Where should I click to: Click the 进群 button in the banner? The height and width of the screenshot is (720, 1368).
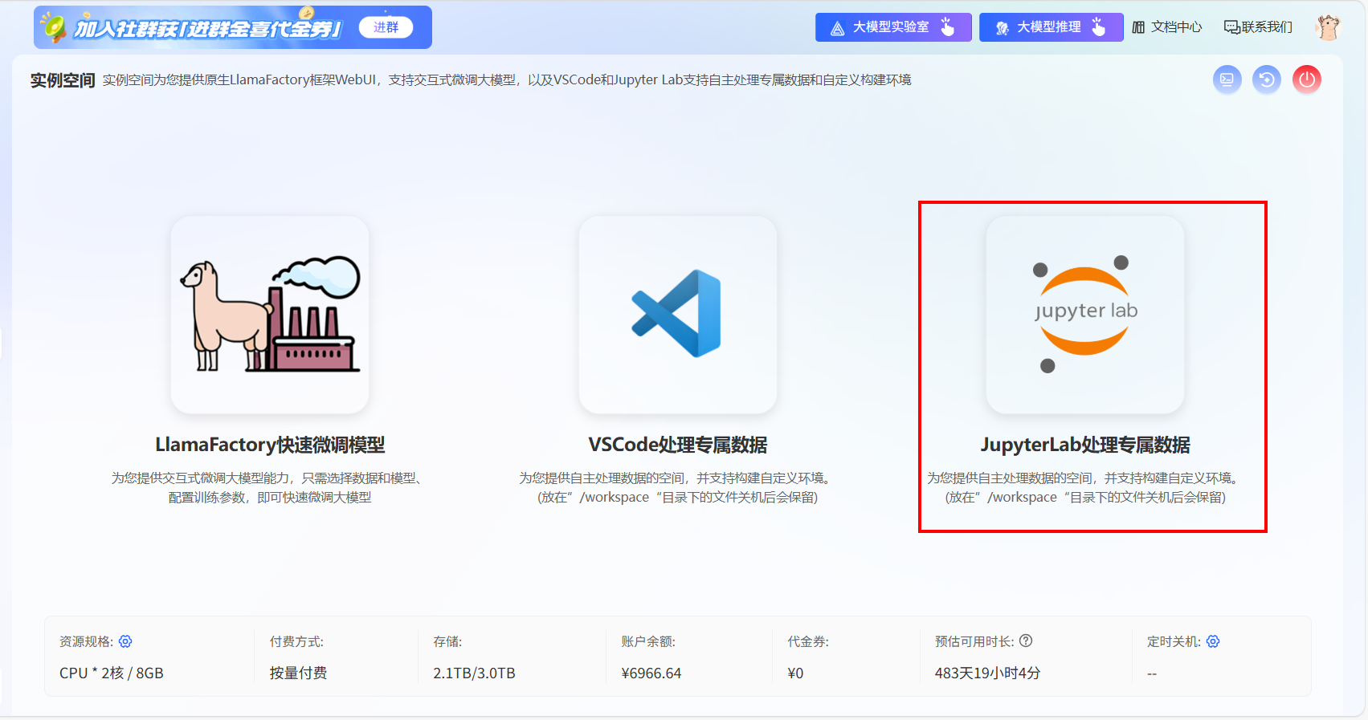pos(386,27)
